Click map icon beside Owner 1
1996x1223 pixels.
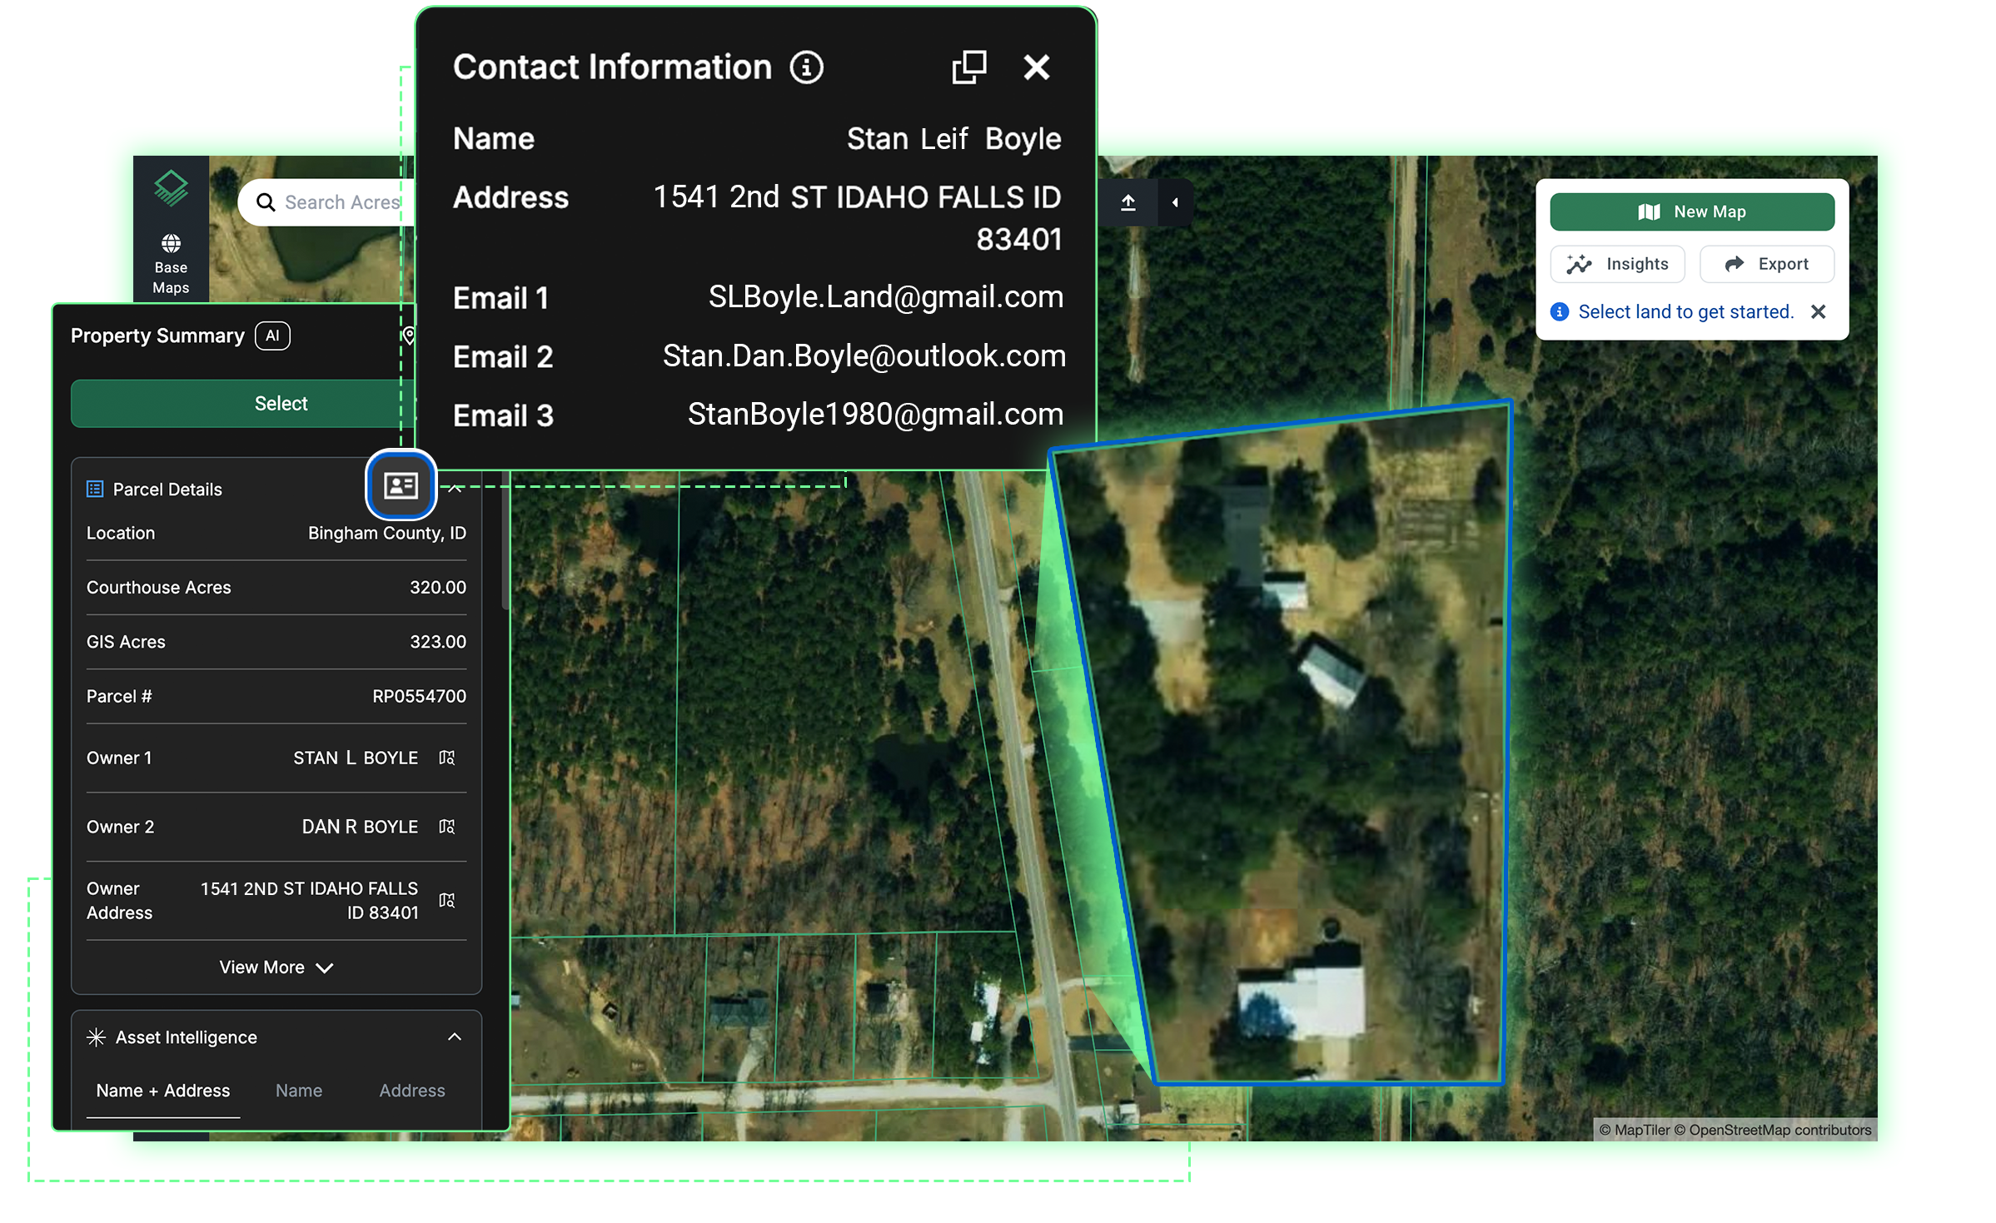tap(447, 758)
